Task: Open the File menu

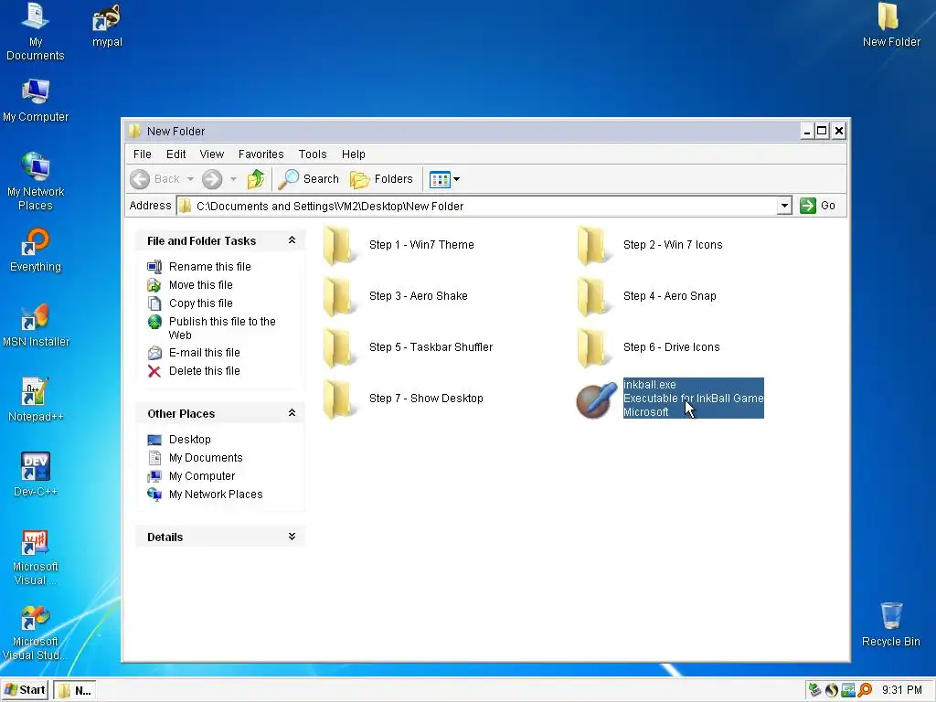Action: [x=142, y=154]
